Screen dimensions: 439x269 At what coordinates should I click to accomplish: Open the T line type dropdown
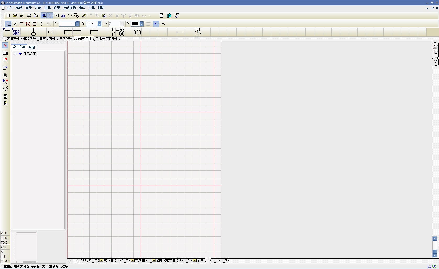77,24
